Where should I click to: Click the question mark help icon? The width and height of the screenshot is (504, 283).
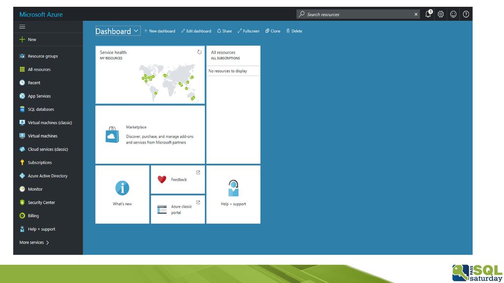click(466, 14)
